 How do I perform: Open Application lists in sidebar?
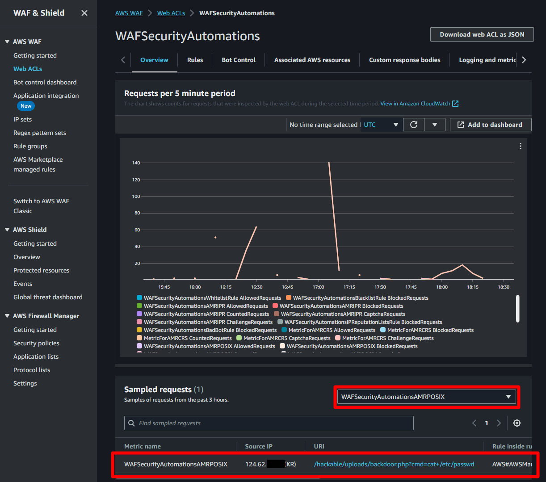pos(36,356)
